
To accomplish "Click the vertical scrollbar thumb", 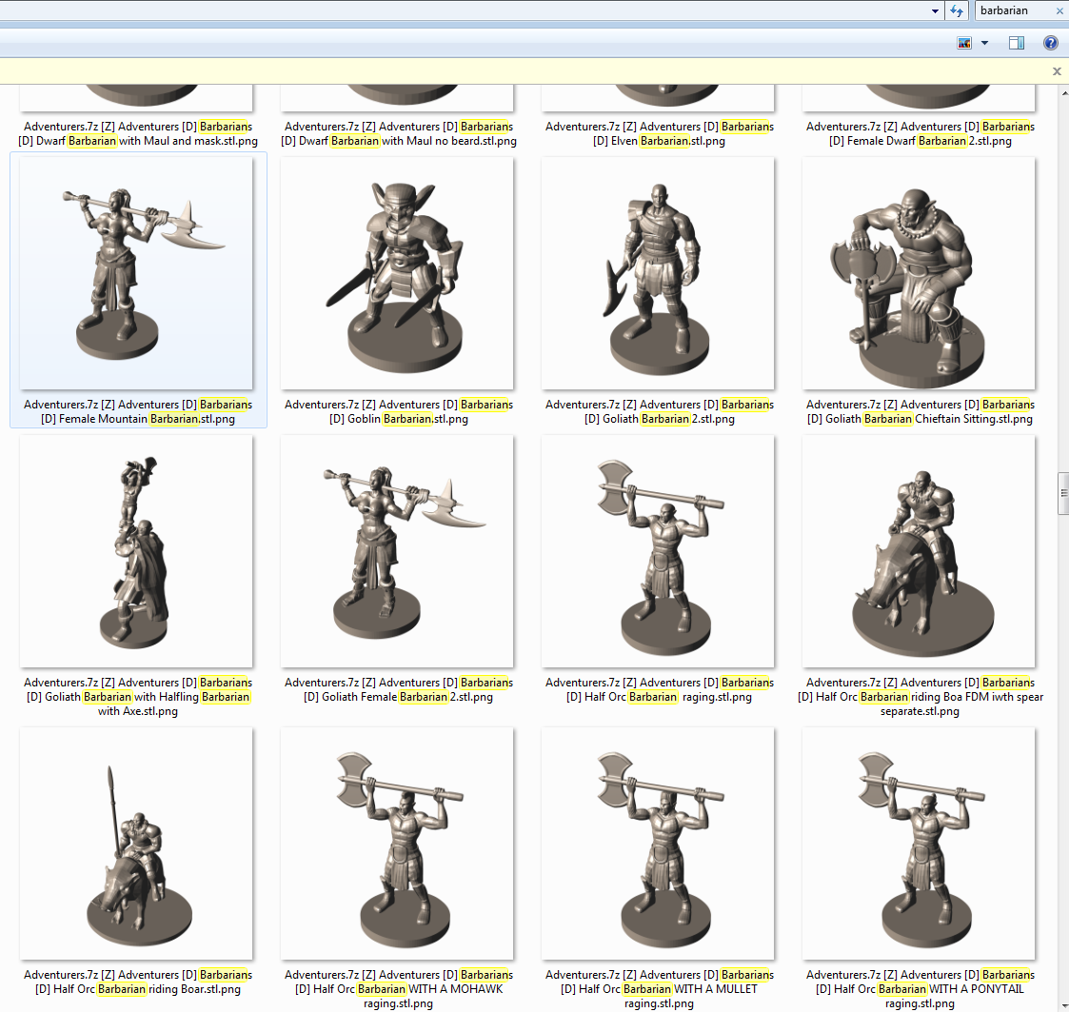I will pyautogui.click(x=1063, y=493).
